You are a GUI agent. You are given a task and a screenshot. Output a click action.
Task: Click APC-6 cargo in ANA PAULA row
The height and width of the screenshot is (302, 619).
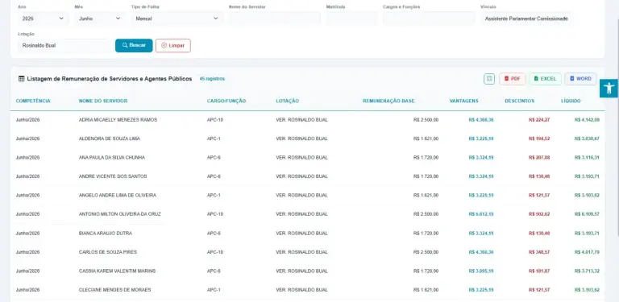tap(214, 158)
